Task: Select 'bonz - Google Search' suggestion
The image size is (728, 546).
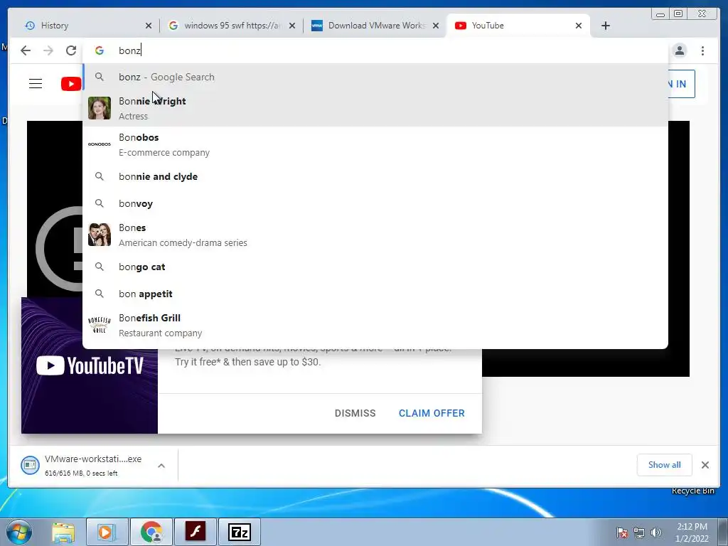Action: coord(375,77)
